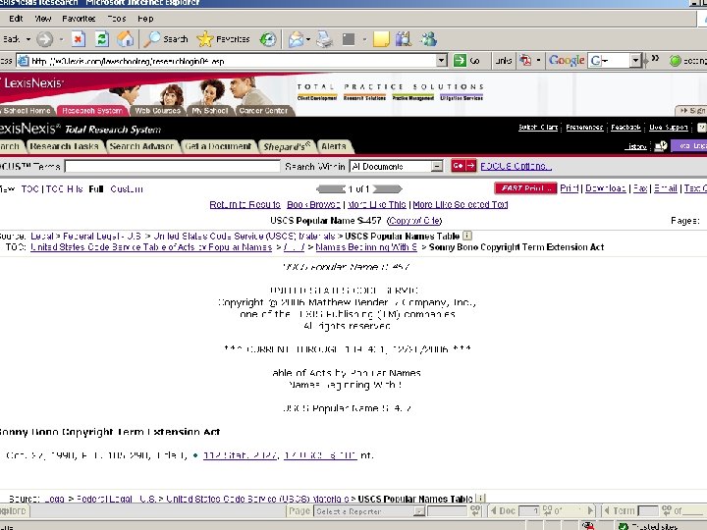Image resolution: width=707 pixels, height=530 pixels.
Task: Open the Help menu
Action: 145,19
